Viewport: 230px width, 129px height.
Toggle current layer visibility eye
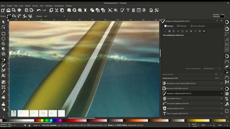(x=25, y=125)
